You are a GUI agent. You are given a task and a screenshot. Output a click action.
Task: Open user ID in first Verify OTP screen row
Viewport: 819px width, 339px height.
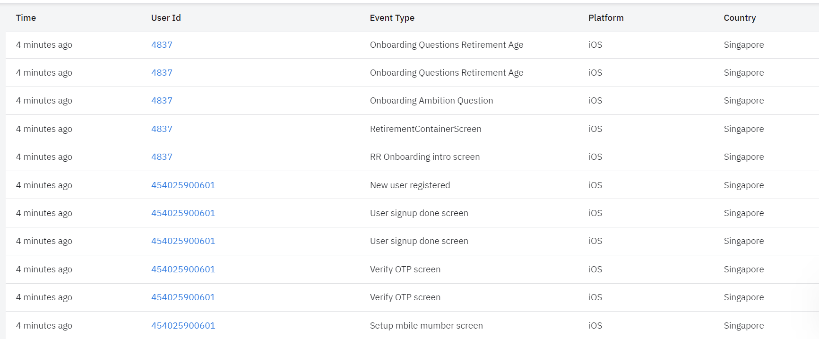point(183,269)
